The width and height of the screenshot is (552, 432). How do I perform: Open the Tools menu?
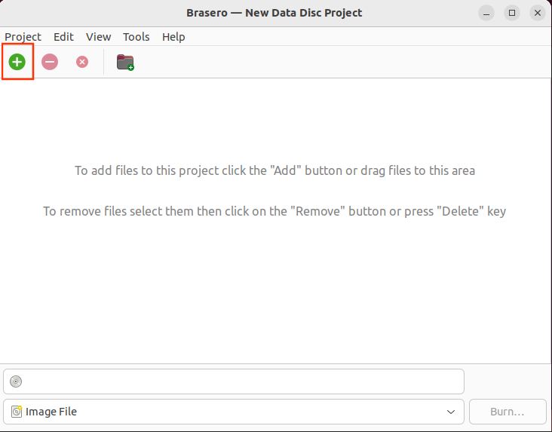tap(136, 37)
